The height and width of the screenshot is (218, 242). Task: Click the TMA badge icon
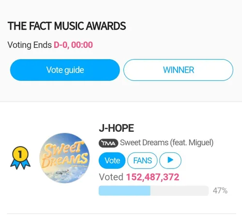[108, 143]
